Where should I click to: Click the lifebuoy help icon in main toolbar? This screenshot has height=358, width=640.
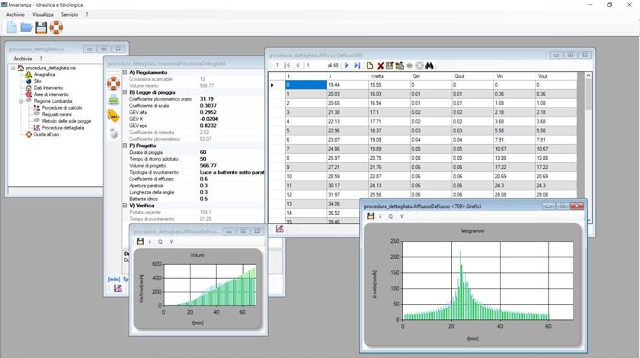(x=56, y=27)
